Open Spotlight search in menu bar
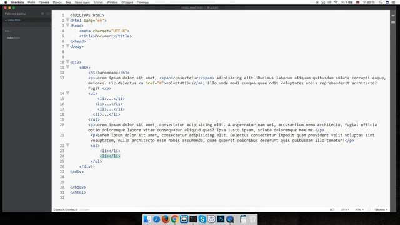 coord(381,2)
